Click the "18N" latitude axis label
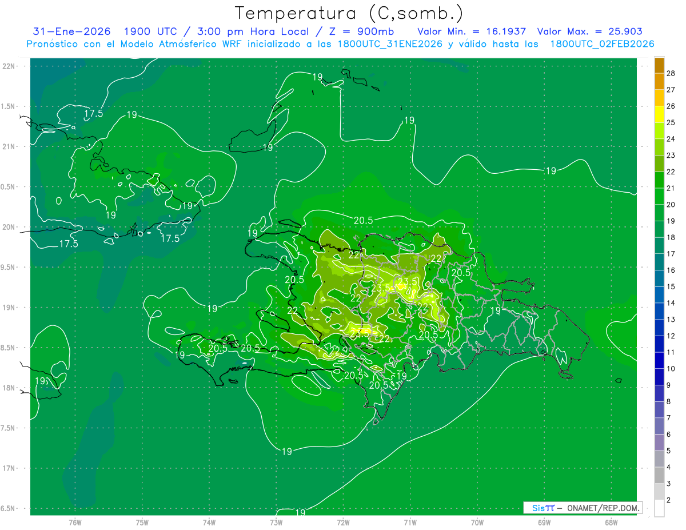The width and height of the screenshot is (686, 530). click(x=9, y=388)
